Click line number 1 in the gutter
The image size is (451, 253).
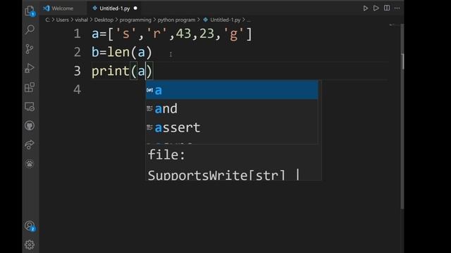coord(77,34)
